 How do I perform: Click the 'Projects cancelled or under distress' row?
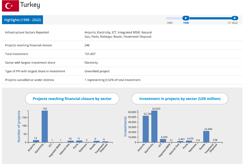tap(30, 80)
